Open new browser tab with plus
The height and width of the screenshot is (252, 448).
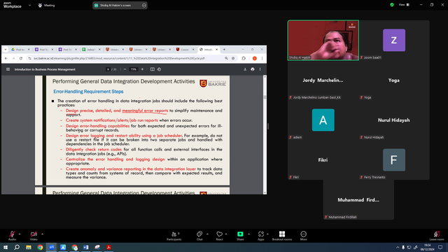coord(224,50)
